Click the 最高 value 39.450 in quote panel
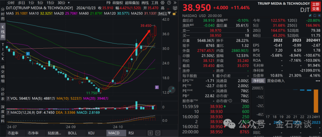Viewport: 322px width, 137px height. 209,66
